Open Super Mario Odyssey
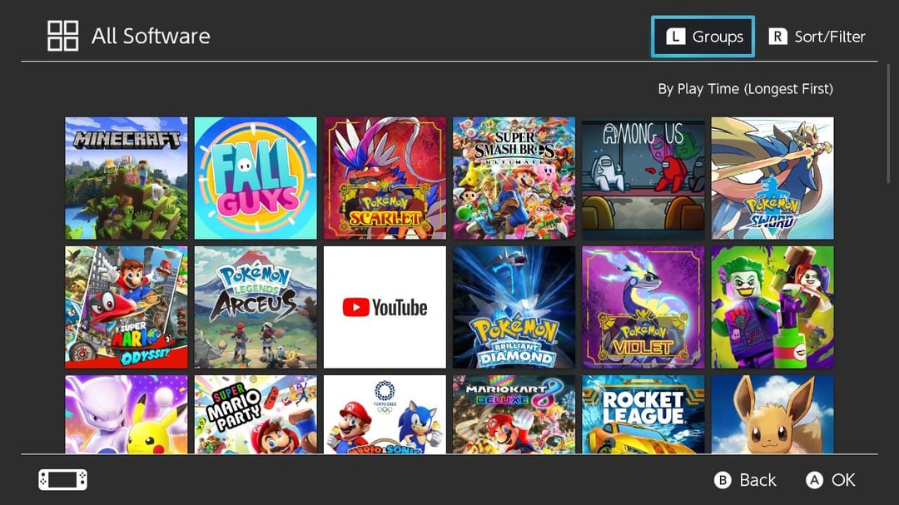The height and width of the screenshot is (505, 899). tap(127, 307)
